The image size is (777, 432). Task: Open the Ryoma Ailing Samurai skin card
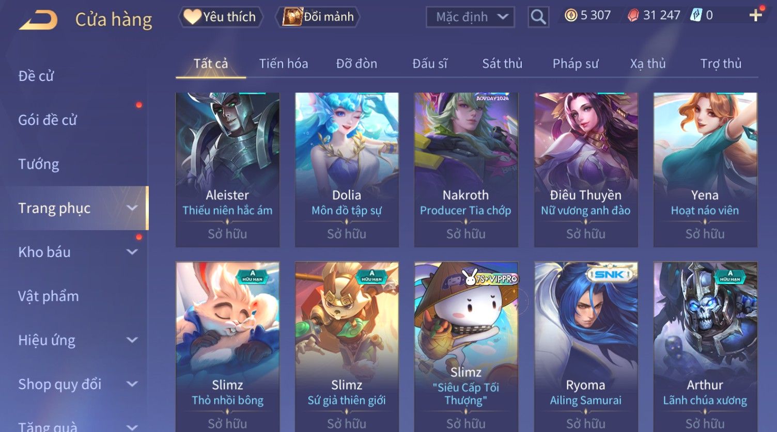586,347
